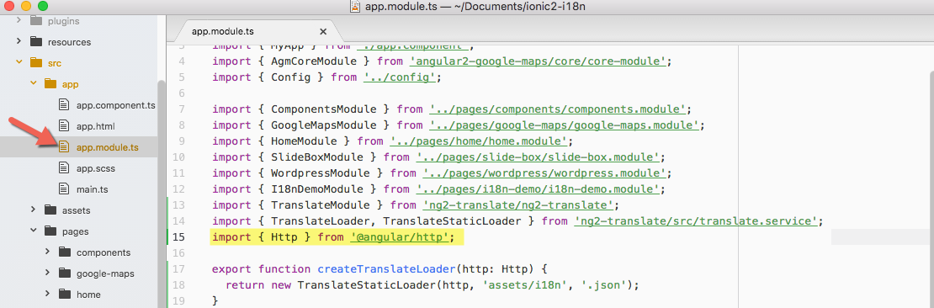Click line number 7 in gutter
Screen dimensions: 934x308
(x=181, y=109)
